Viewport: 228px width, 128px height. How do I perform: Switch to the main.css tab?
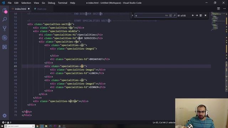[42, 9]
